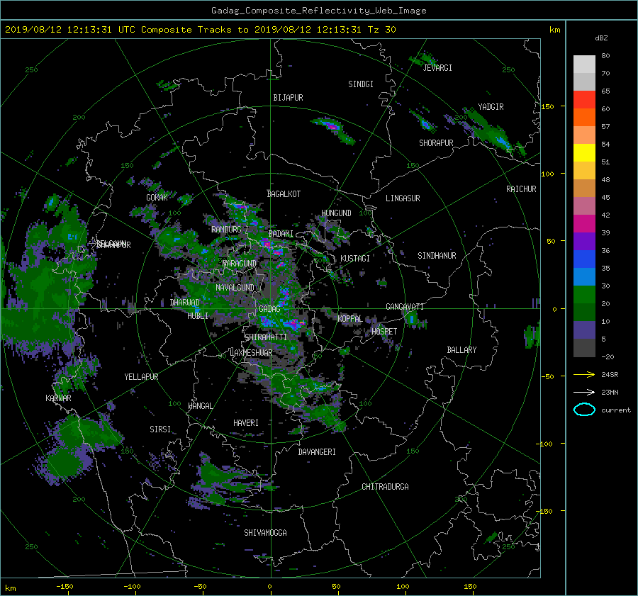Click the cyan current ellipse legend icon
The width and height of the screenshot is (638, 596).
[x=584, y=410]
